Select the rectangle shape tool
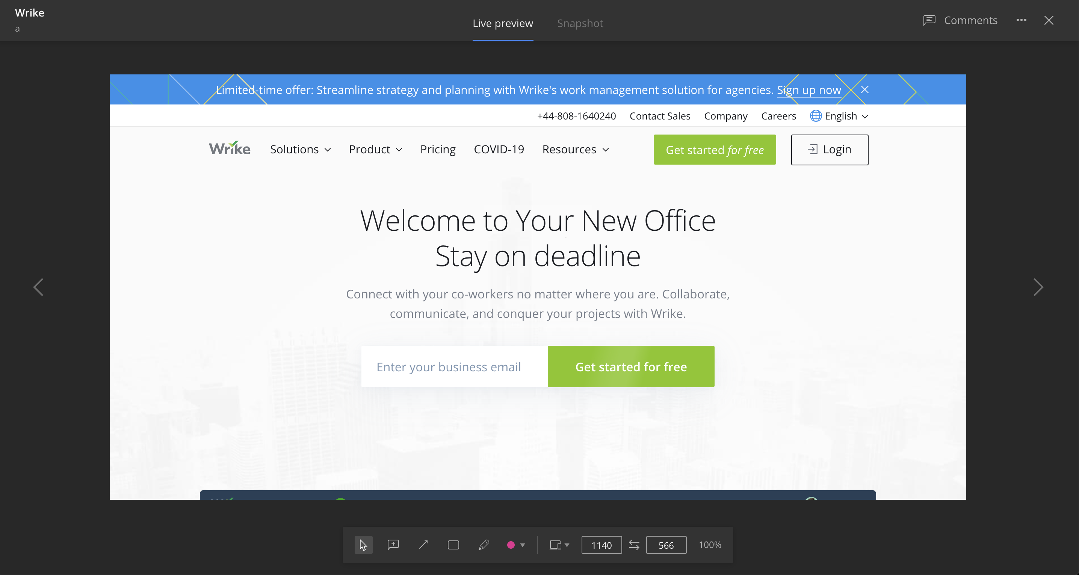 click(453, 545)
